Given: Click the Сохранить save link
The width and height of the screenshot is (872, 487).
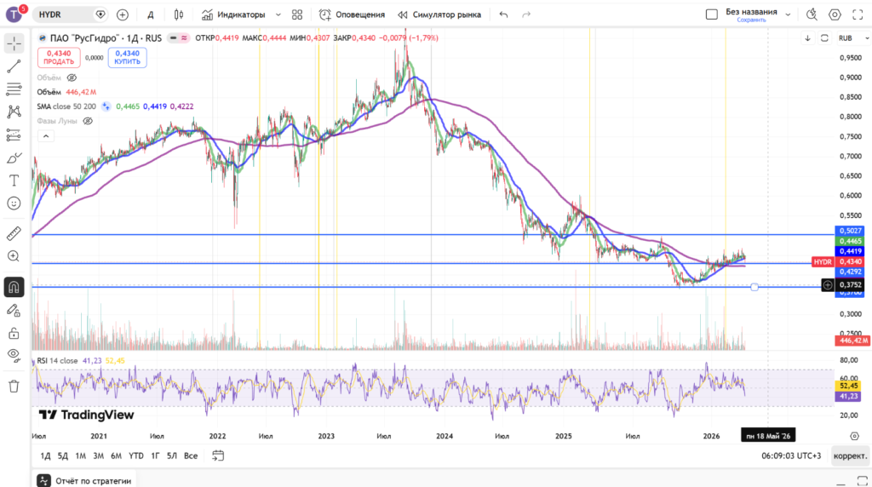Looking at the screenshot, I should [x=751, y=20].
